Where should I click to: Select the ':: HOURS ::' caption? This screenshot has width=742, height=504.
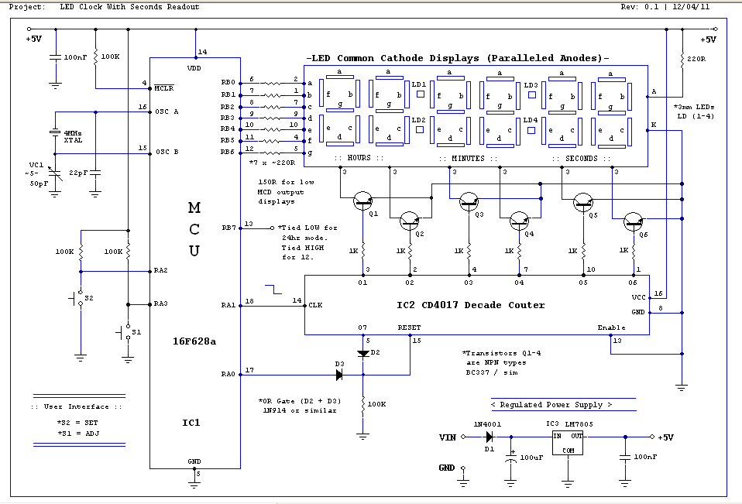(359, 158)
